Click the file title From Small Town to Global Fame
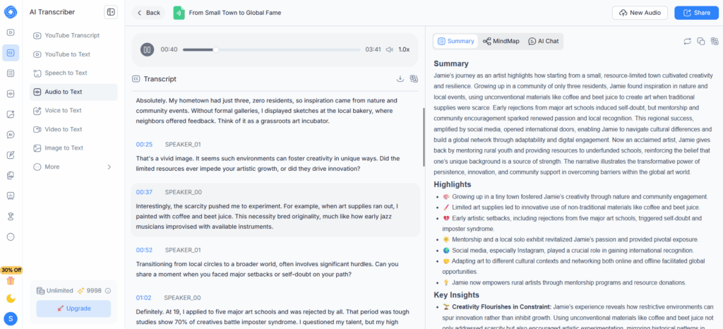The image size is (723, 329). point(235,13)
